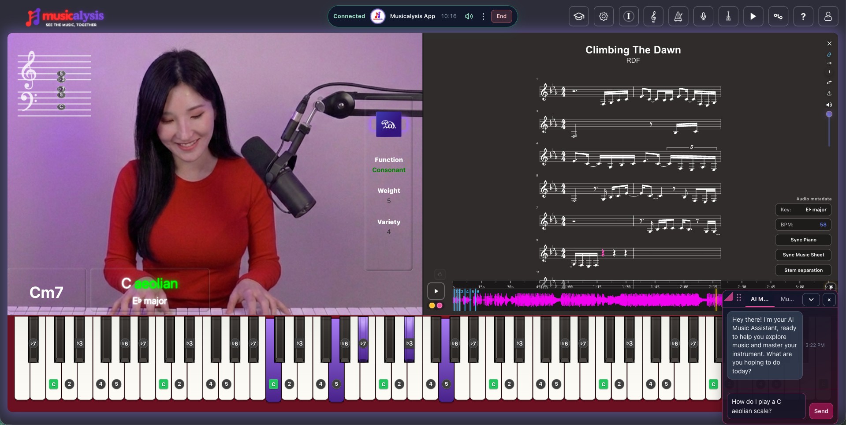
Task: Click the waveform icon in sheet sidebar
Action: pos(829,63)
